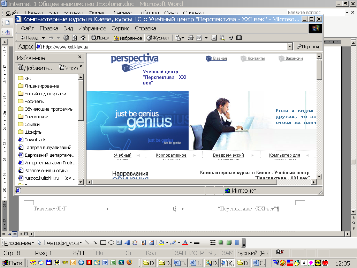Click Edit with Word icon
The width and height of the screenshot is (357, 268).
pos(199,38)
